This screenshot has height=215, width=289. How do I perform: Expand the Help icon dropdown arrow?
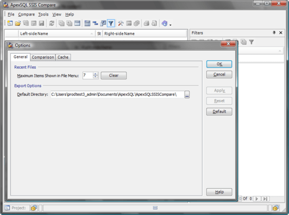tap(170, 25)
